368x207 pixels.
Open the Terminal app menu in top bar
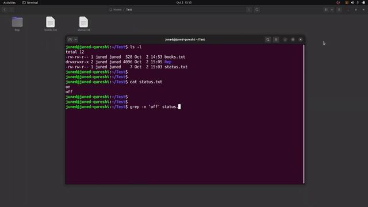point(30,2)
